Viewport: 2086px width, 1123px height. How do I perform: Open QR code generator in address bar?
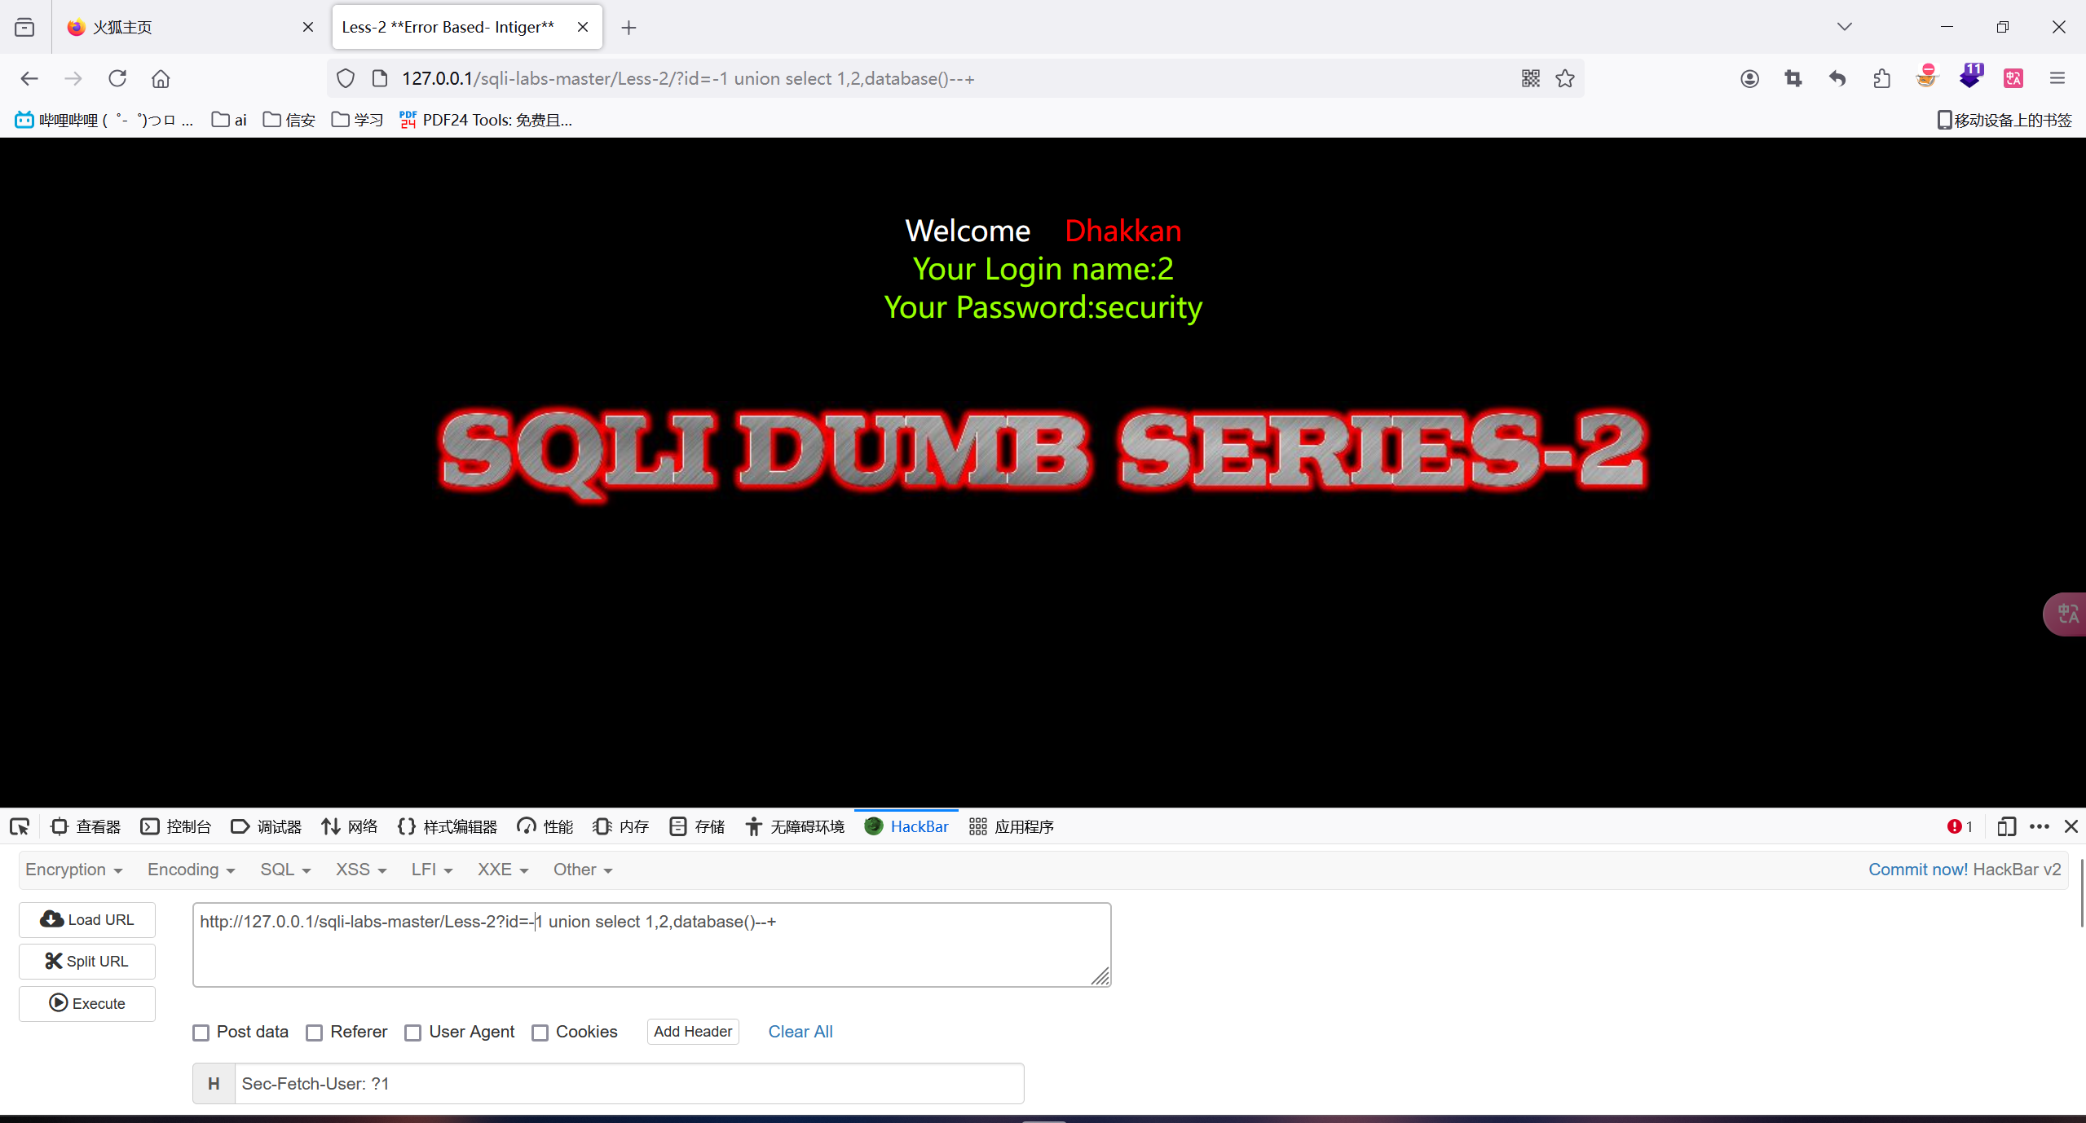[1530, 78]
